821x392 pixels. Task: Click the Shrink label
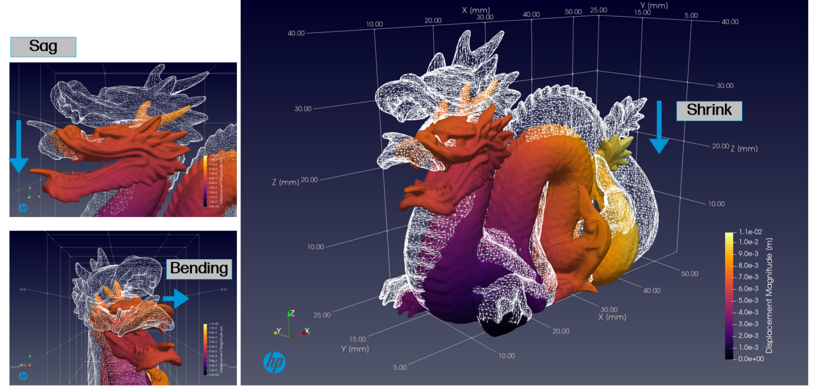click(709, 110)
